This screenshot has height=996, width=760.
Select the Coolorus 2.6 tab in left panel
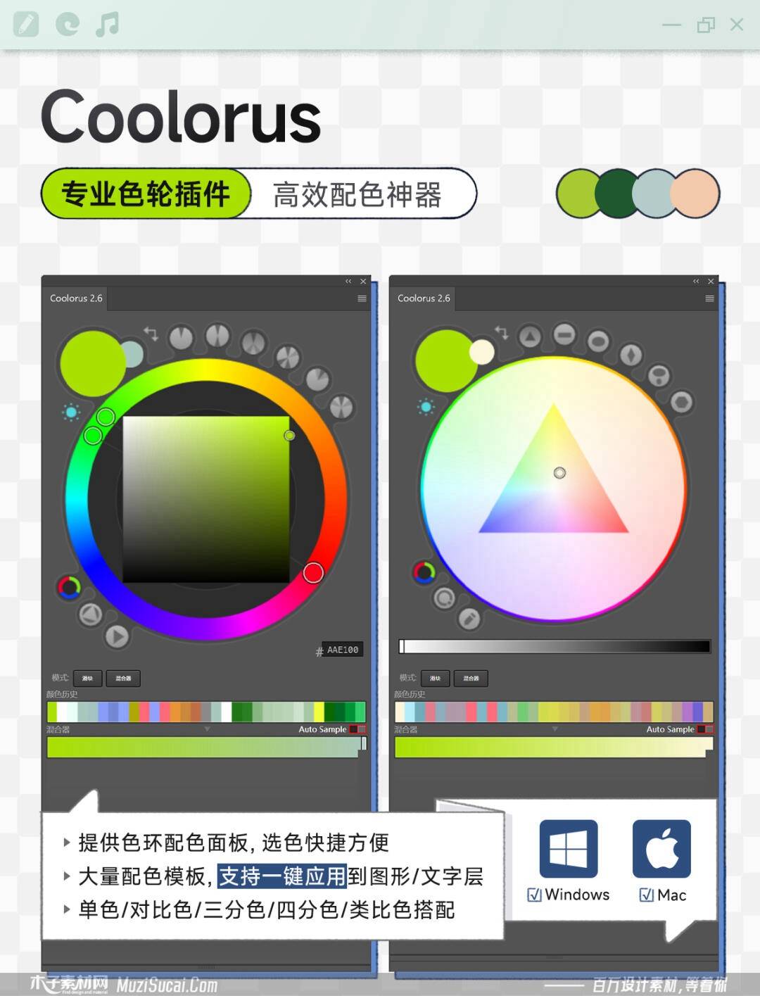[x=76, y=298]
